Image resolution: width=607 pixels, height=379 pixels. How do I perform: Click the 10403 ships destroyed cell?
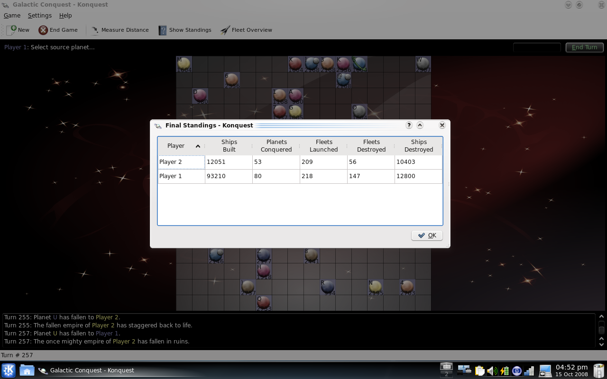click(419, 162)
